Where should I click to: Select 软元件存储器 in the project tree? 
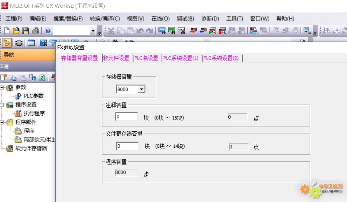click(31, 148)
